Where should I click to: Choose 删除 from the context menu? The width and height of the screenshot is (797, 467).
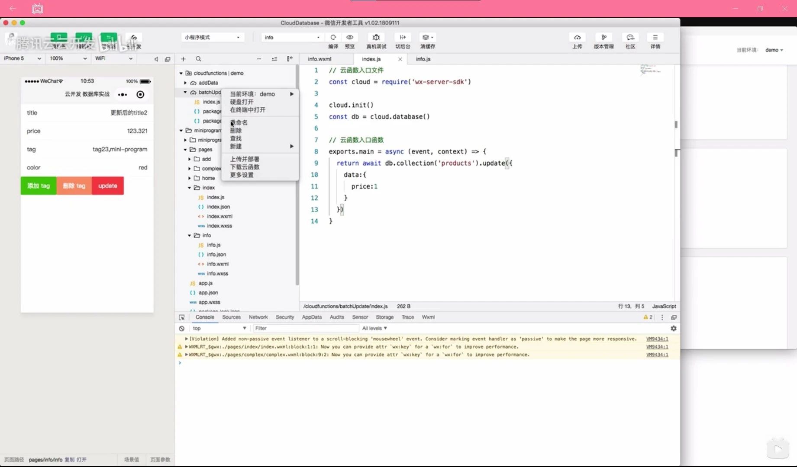pyautogui.click(x=260, y=130)
